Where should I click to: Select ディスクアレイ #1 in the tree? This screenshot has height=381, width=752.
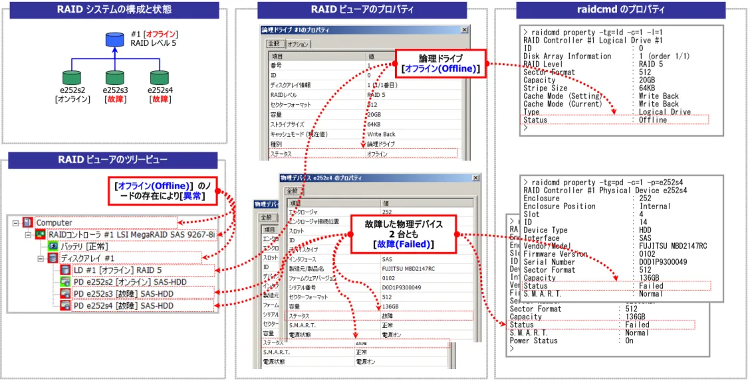88,258
